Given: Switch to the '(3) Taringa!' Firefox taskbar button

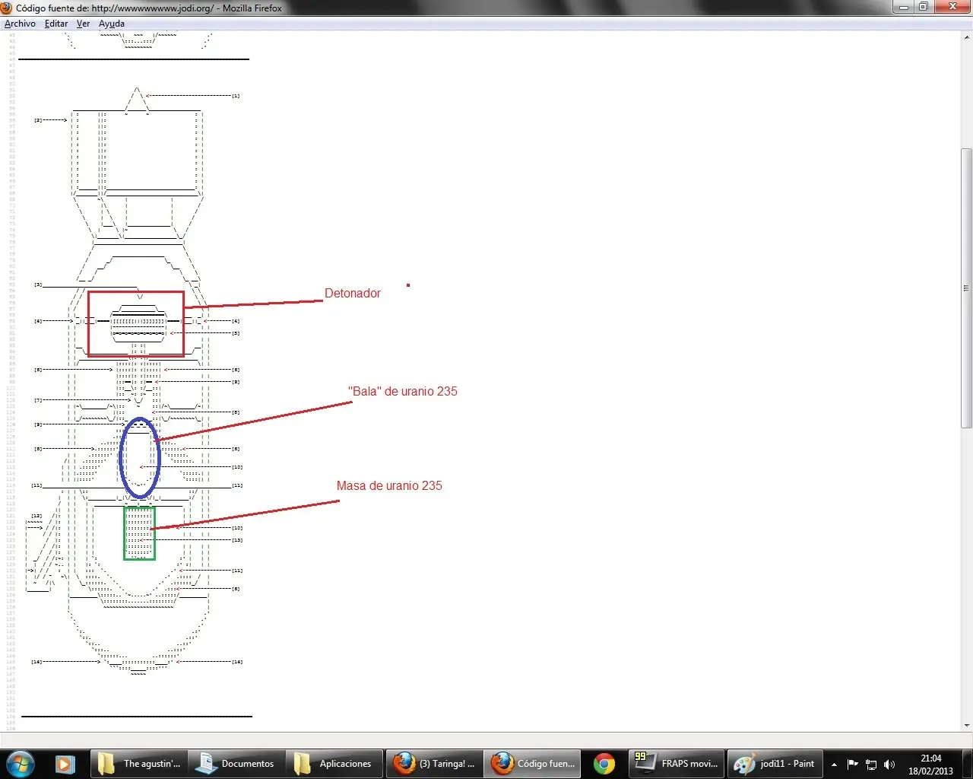Looking at the screenshot, I should pyautogui.click(x=434, y=764).
